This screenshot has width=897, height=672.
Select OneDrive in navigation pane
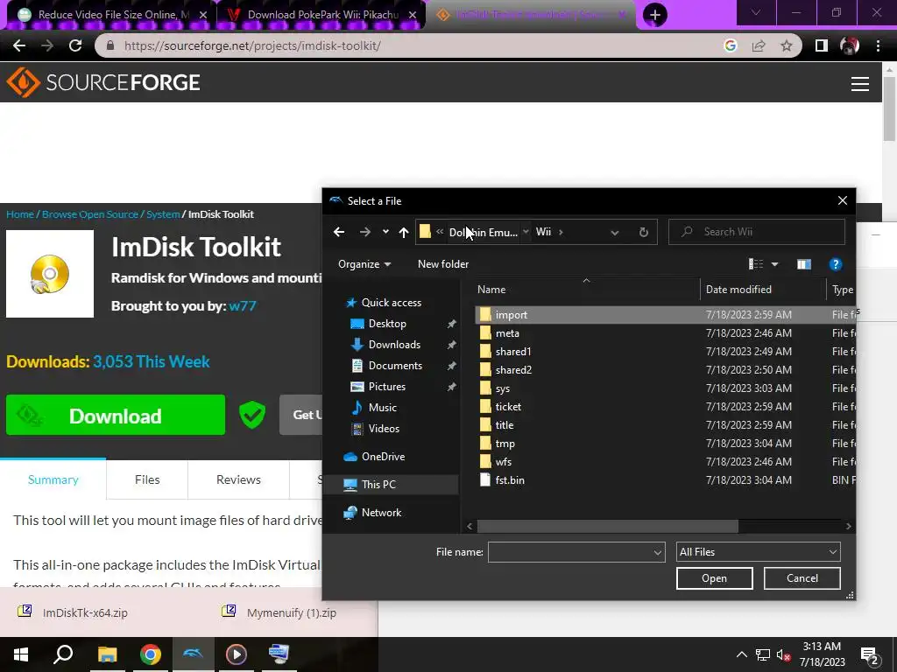[x=383, y=457]
